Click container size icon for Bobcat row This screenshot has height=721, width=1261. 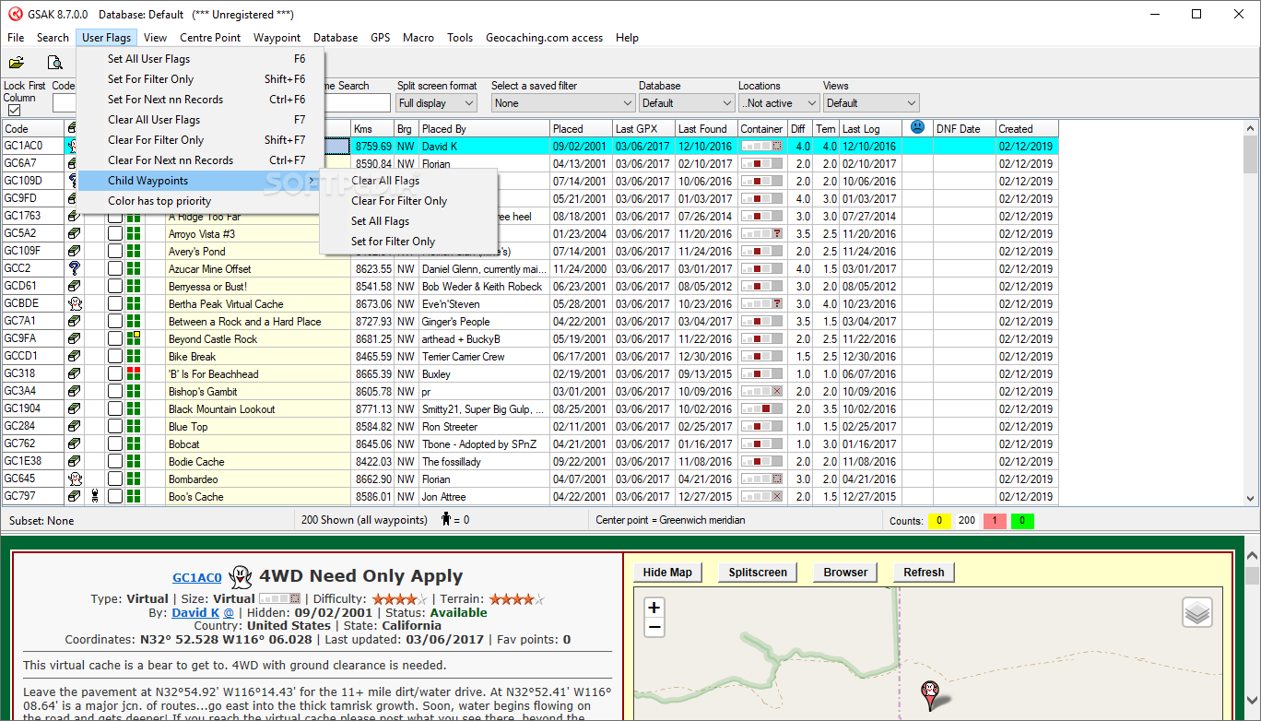pos(762,444)
